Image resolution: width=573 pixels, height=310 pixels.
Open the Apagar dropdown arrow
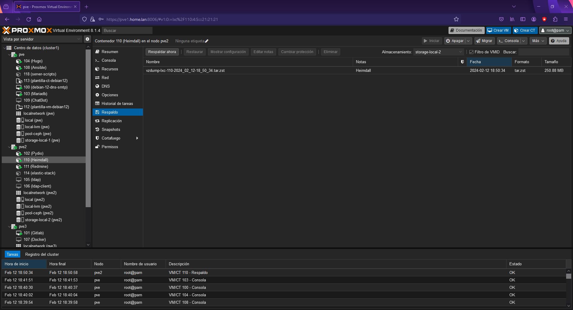pos(469,41)
